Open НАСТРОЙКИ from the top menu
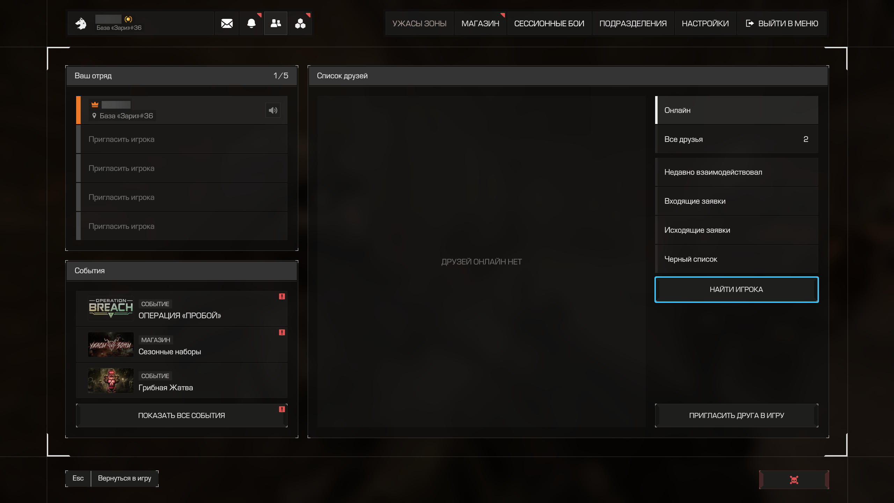This screenshot has height=503, width=894. point(705,23)
